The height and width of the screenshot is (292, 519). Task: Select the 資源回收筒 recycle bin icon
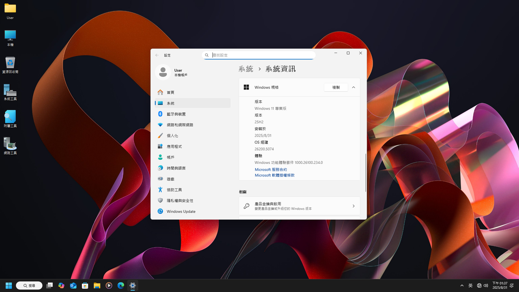coord(10,65)
